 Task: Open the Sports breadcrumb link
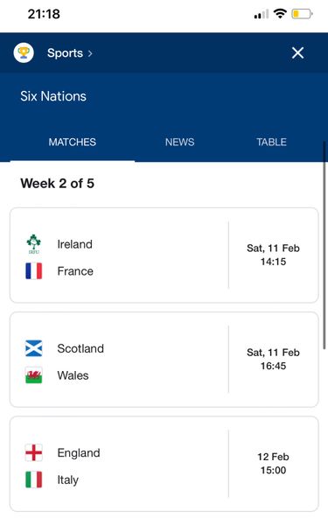pos(66,52)
